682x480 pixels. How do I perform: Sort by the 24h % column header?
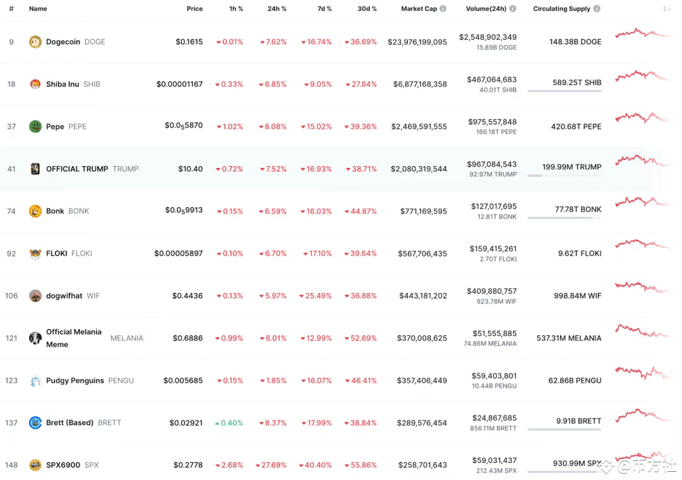(x=277, y=9)
